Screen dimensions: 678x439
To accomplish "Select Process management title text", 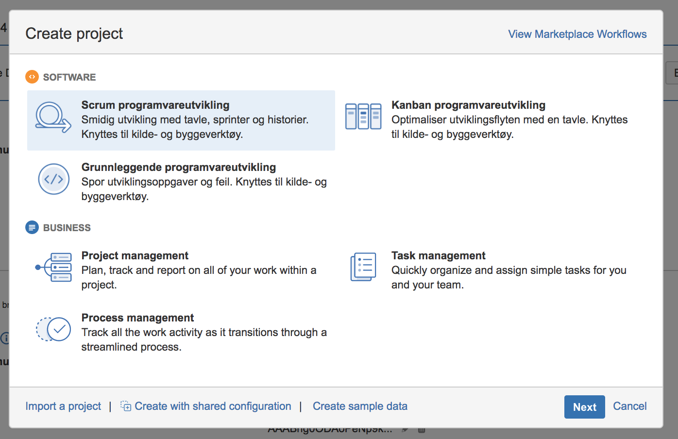I will coord(137,318).
